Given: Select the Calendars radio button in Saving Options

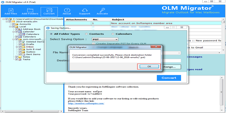Looking at the screenshot, I should click(112, 34).
